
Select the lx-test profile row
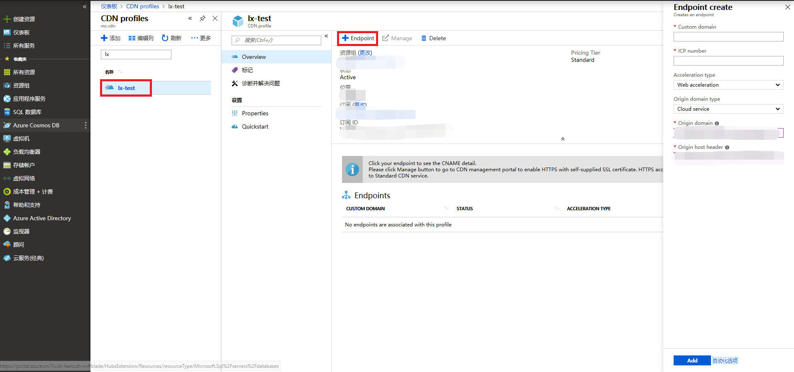tap(156, 88)
